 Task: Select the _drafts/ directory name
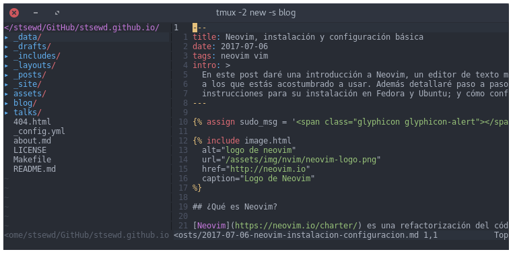32,46
